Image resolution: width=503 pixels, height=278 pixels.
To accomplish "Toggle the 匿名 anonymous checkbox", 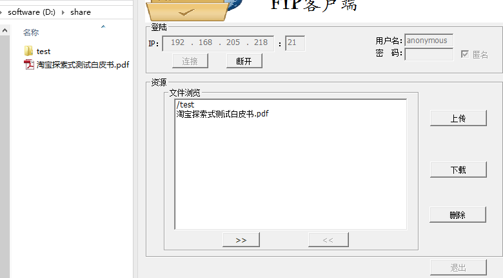I will coord(465,54).
